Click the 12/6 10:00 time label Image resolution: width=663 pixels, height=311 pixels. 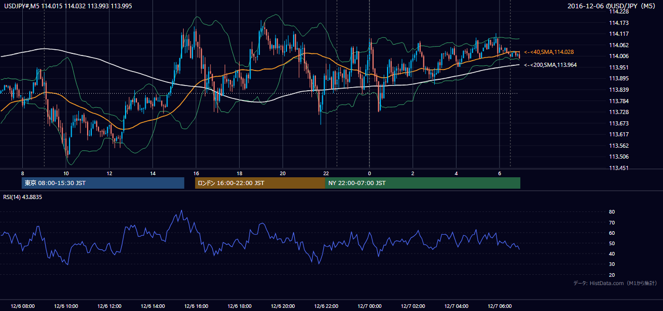pos(66,306)
